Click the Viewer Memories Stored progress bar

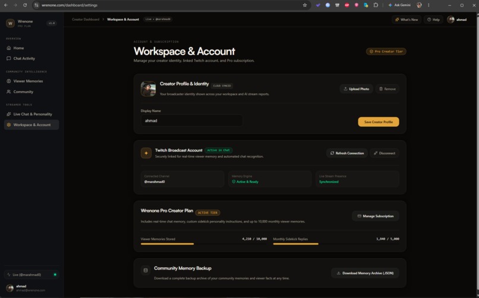(x=204, y=244)
